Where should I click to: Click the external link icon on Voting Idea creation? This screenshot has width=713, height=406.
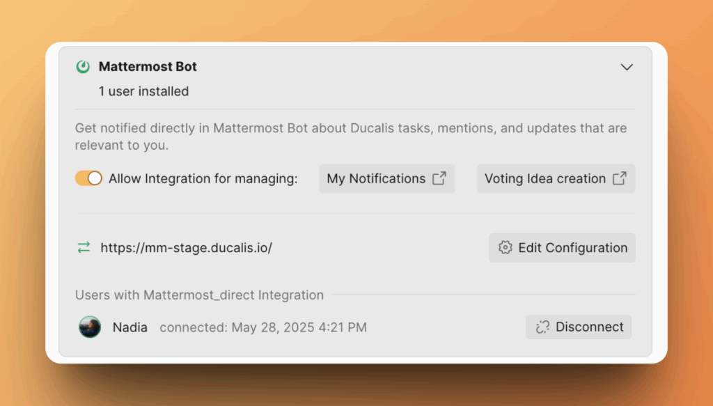(x=619, y=178)
